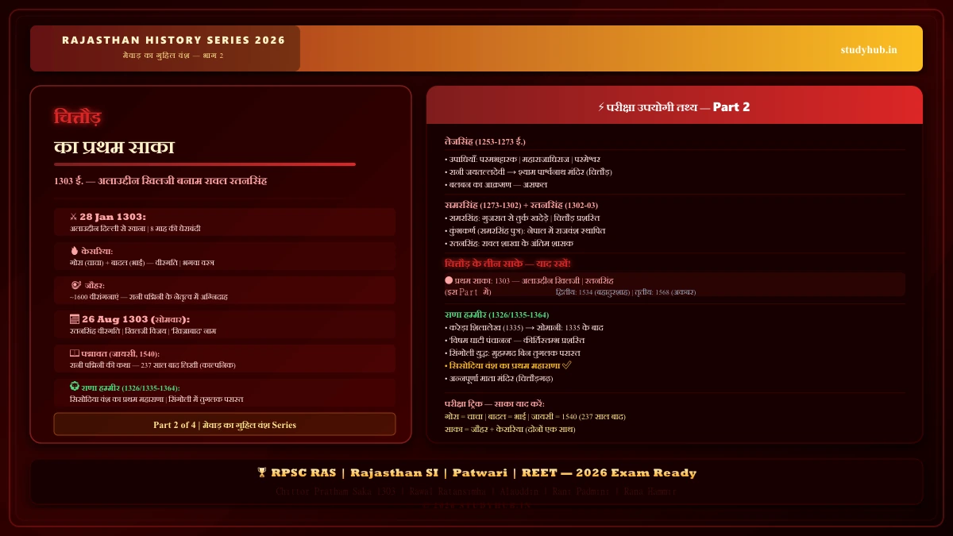Click the bullet 'बलबन का आक्रमण — असफल'
This screenshot has height=536, width=953.
point(496,185)
